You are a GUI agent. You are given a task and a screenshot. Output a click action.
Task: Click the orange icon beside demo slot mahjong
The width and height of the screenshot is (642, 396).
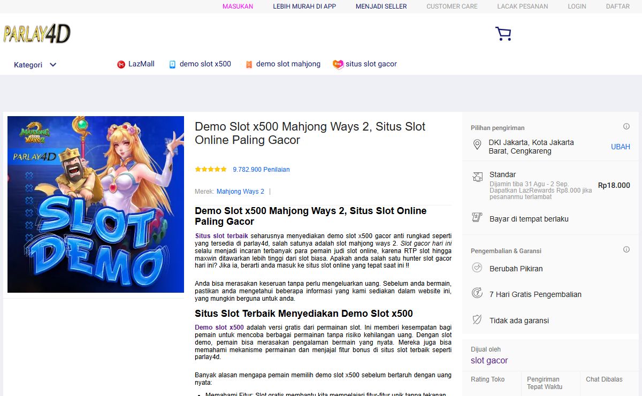(249, 64)
